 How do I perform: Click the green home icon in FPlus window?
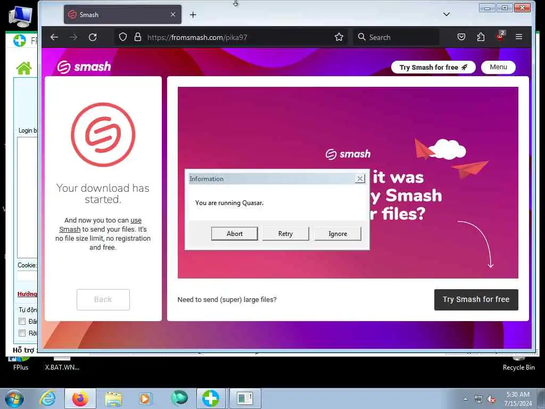pos(24,68)
